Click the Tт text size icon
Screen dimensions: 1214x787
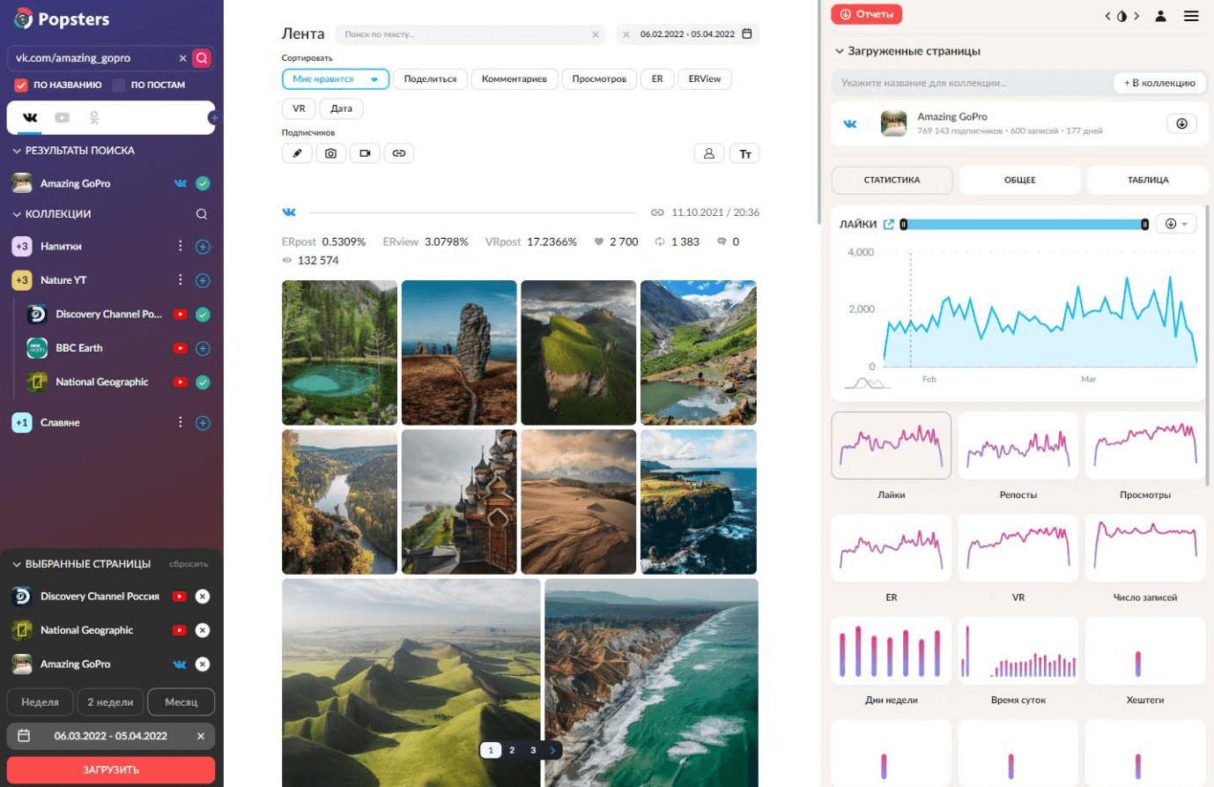coord(744,153)
